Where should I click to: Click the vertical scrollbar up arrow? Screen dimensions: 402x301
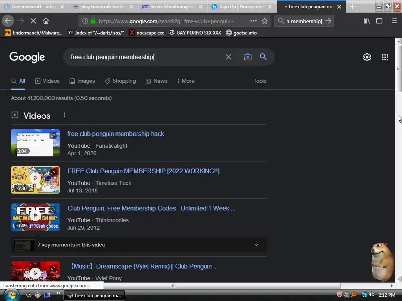(x=398, y=41)
